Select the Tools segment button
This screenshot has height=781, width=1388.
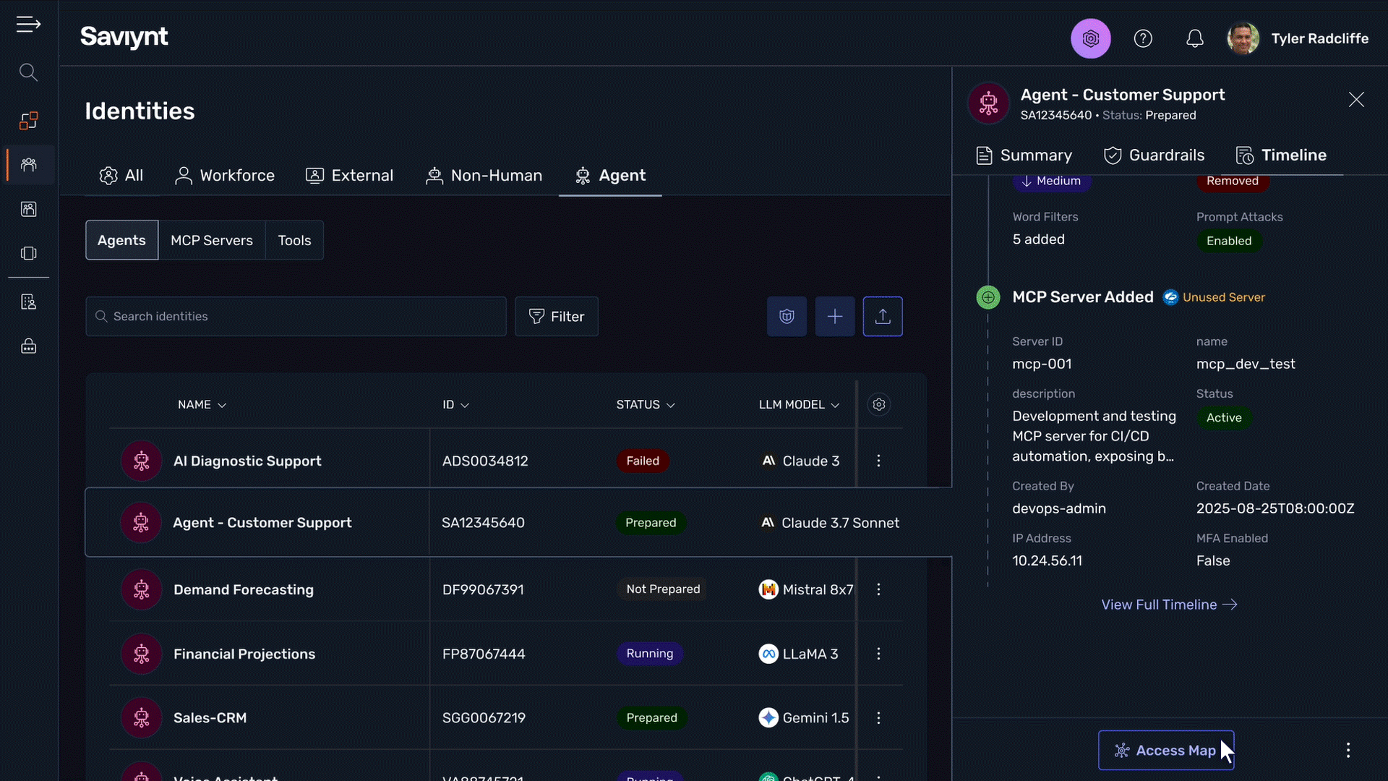click(294, 240)
